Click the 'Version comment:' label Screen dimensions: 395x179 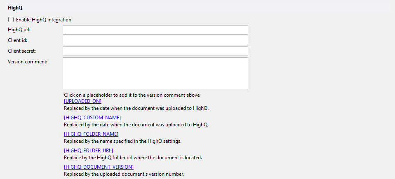click(x=28, y=62)
